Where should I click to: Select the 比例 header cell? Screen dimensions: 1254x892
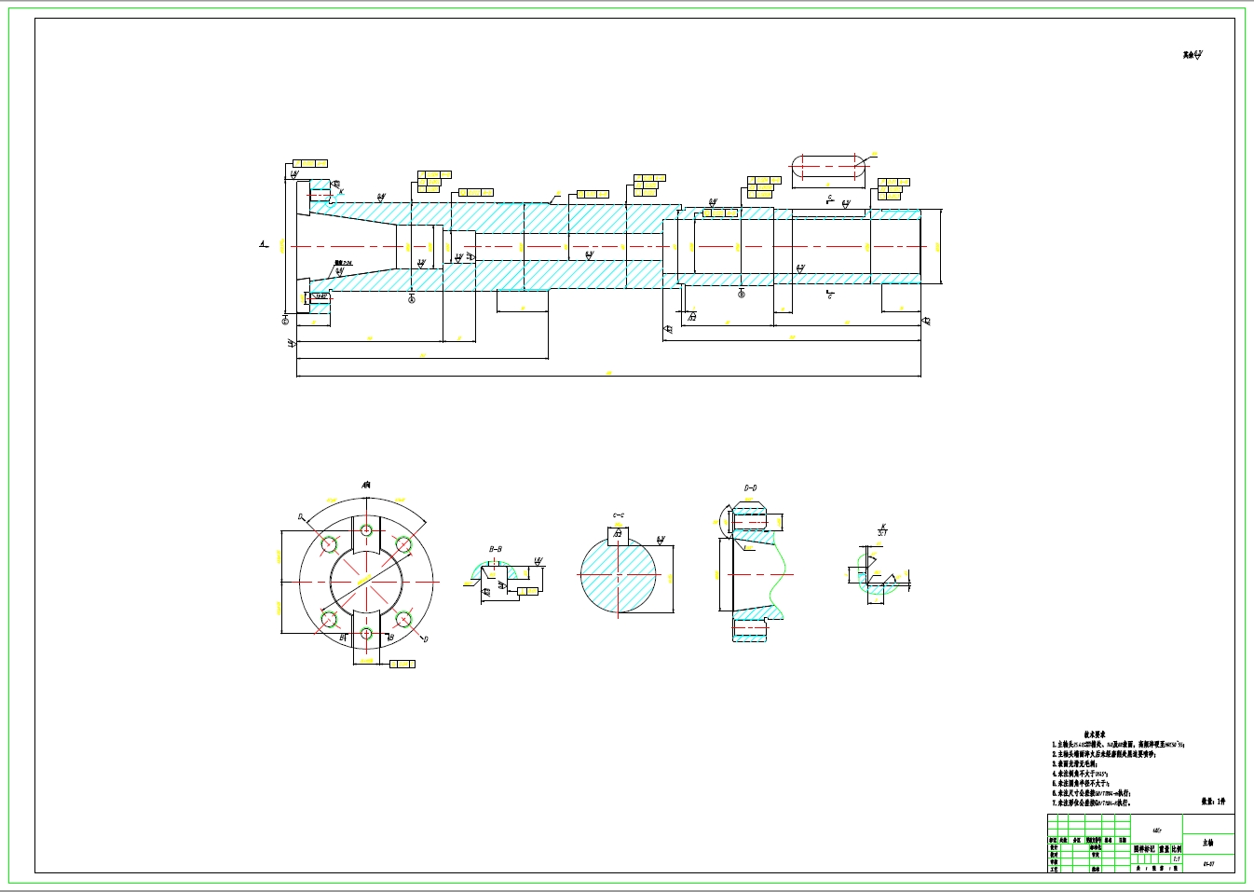click(x=1177, y=849)
